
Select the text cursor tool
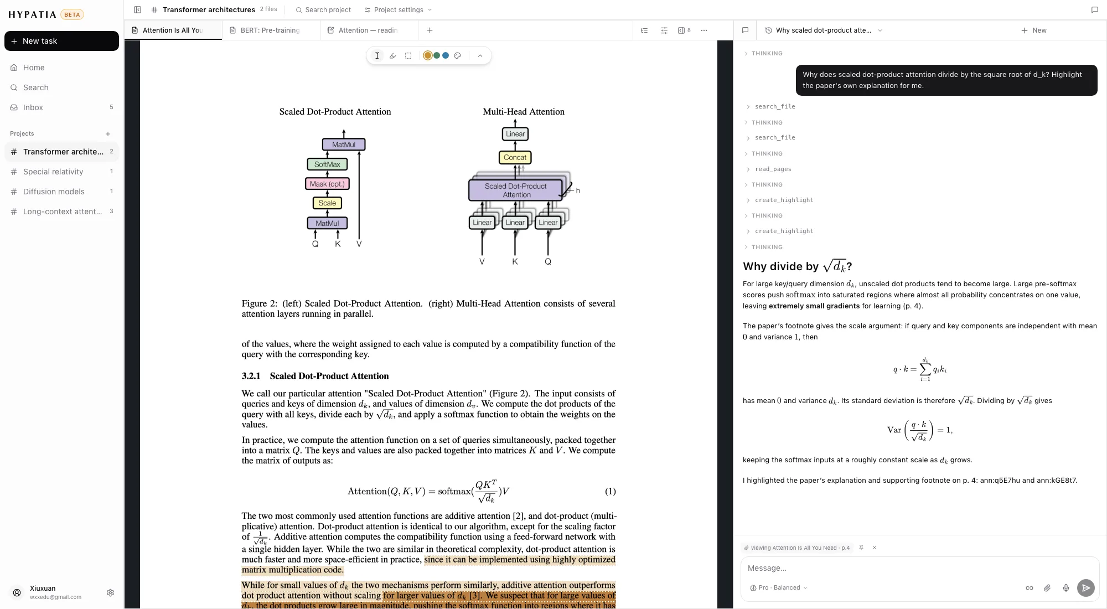(x=377, y=55)
